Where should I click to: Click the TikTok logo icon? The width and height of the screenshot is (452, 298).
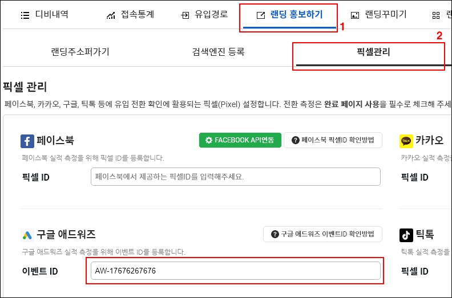tap(406, 234)
